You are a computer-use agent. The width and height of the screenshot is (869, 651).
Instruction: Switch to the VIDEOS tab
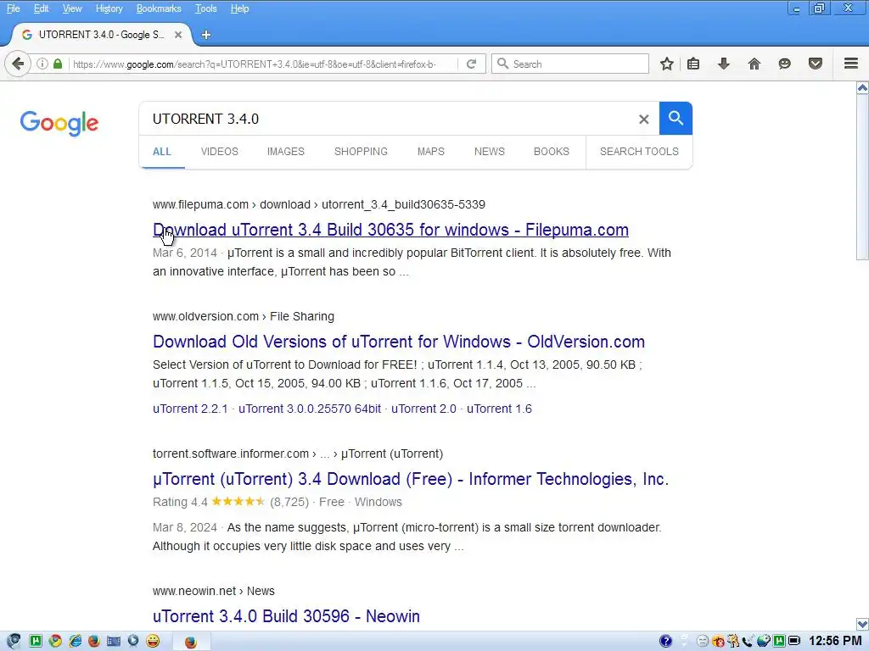point(220,152)
